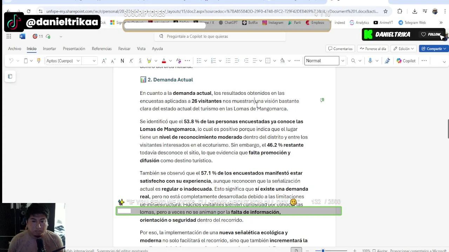Viewport: 449px width, 252px height.
Task: Open the ChatGPT bookmark
Action: 228,22
